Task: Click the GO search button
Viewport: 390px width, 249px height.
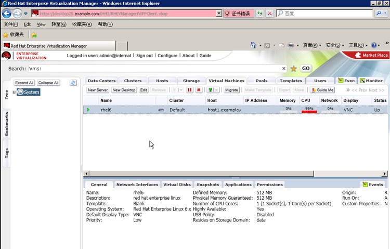Action: coord(306,69)
